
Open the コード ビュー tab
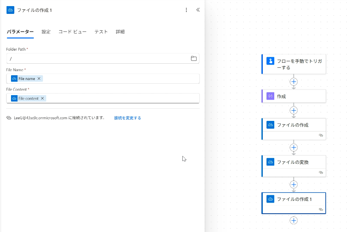(x=72, y=32)
